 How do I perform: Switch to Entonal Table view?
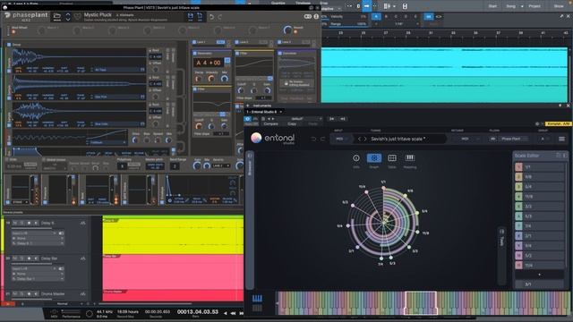[392, 158]
